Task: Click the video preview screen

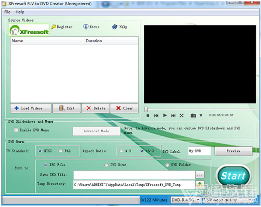Action: click(200, 64)
